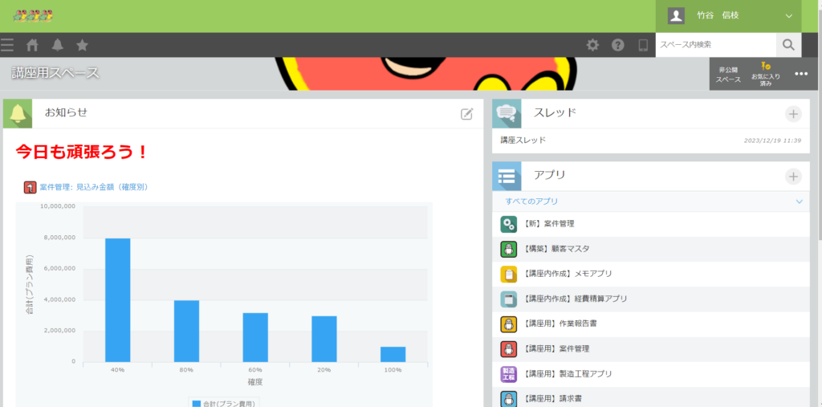Click the お知らせ bell panel icon
The image size is (822, 407).
(18, 114)
